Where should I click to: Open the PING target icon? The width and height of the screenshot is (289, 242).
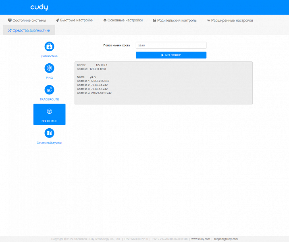tap(49, 68)
